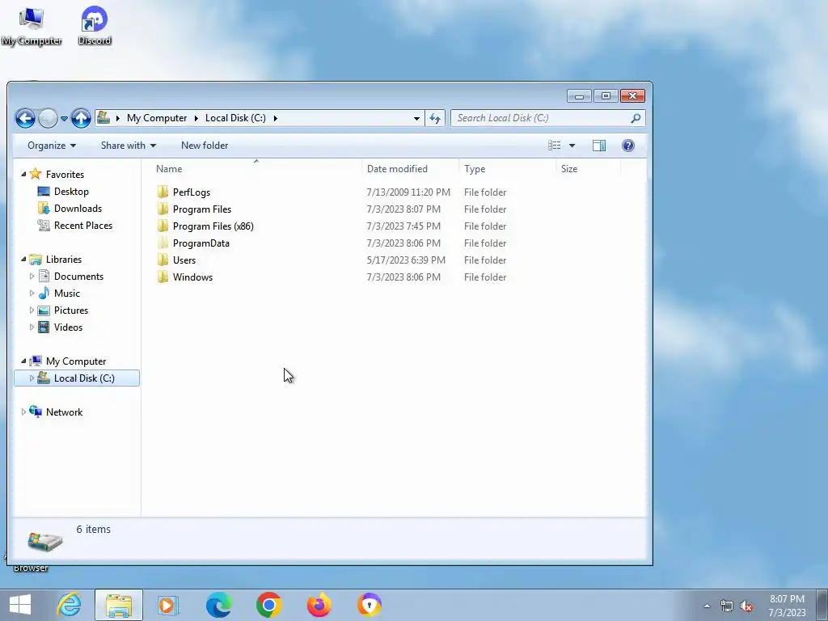The width and height of the screenshot is (828, 621).
Task: Launch Google Chrome from taskbar
Action: [268, 605]
